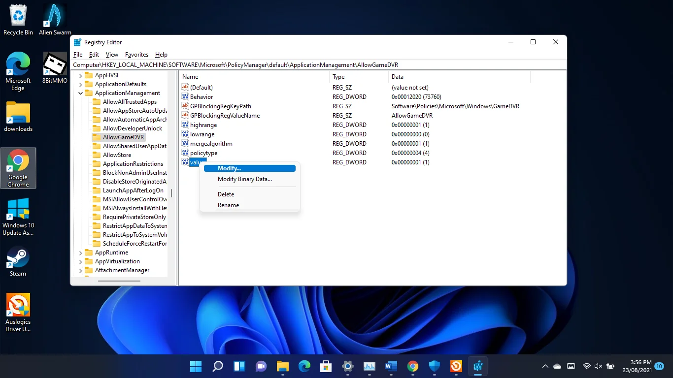Viewport: 673px width, 378px height.
Task: Open the Favorites menu
Action: [x=136, y=55]
